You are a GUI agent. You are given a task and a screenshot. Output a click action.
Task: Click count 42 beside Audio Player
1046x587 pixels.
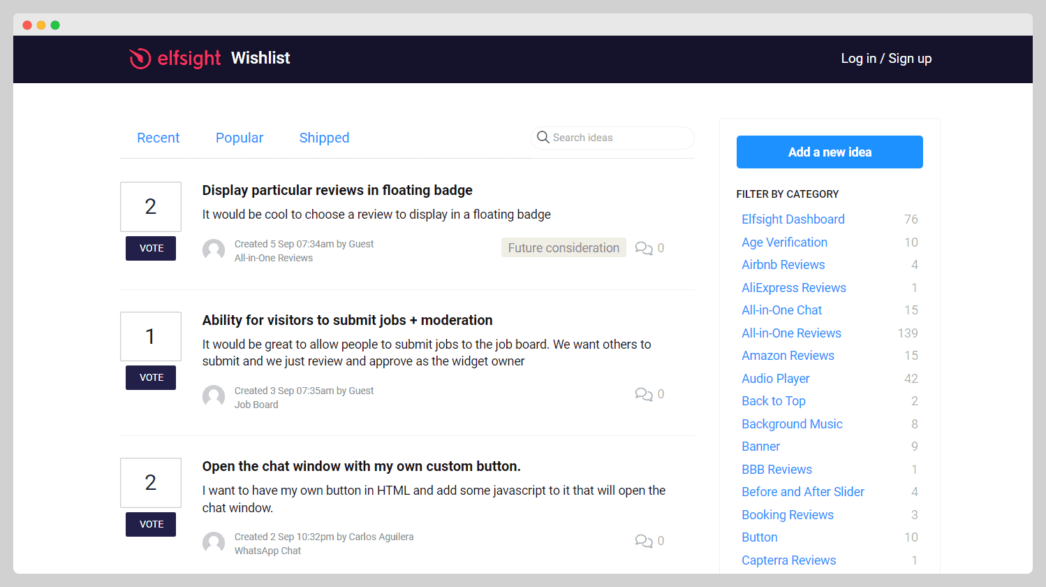pos(911,379)
